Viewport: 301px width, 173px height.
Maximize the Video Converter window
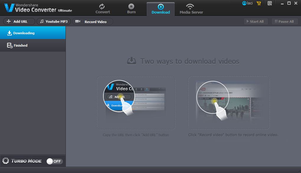(x=289, y=3)
